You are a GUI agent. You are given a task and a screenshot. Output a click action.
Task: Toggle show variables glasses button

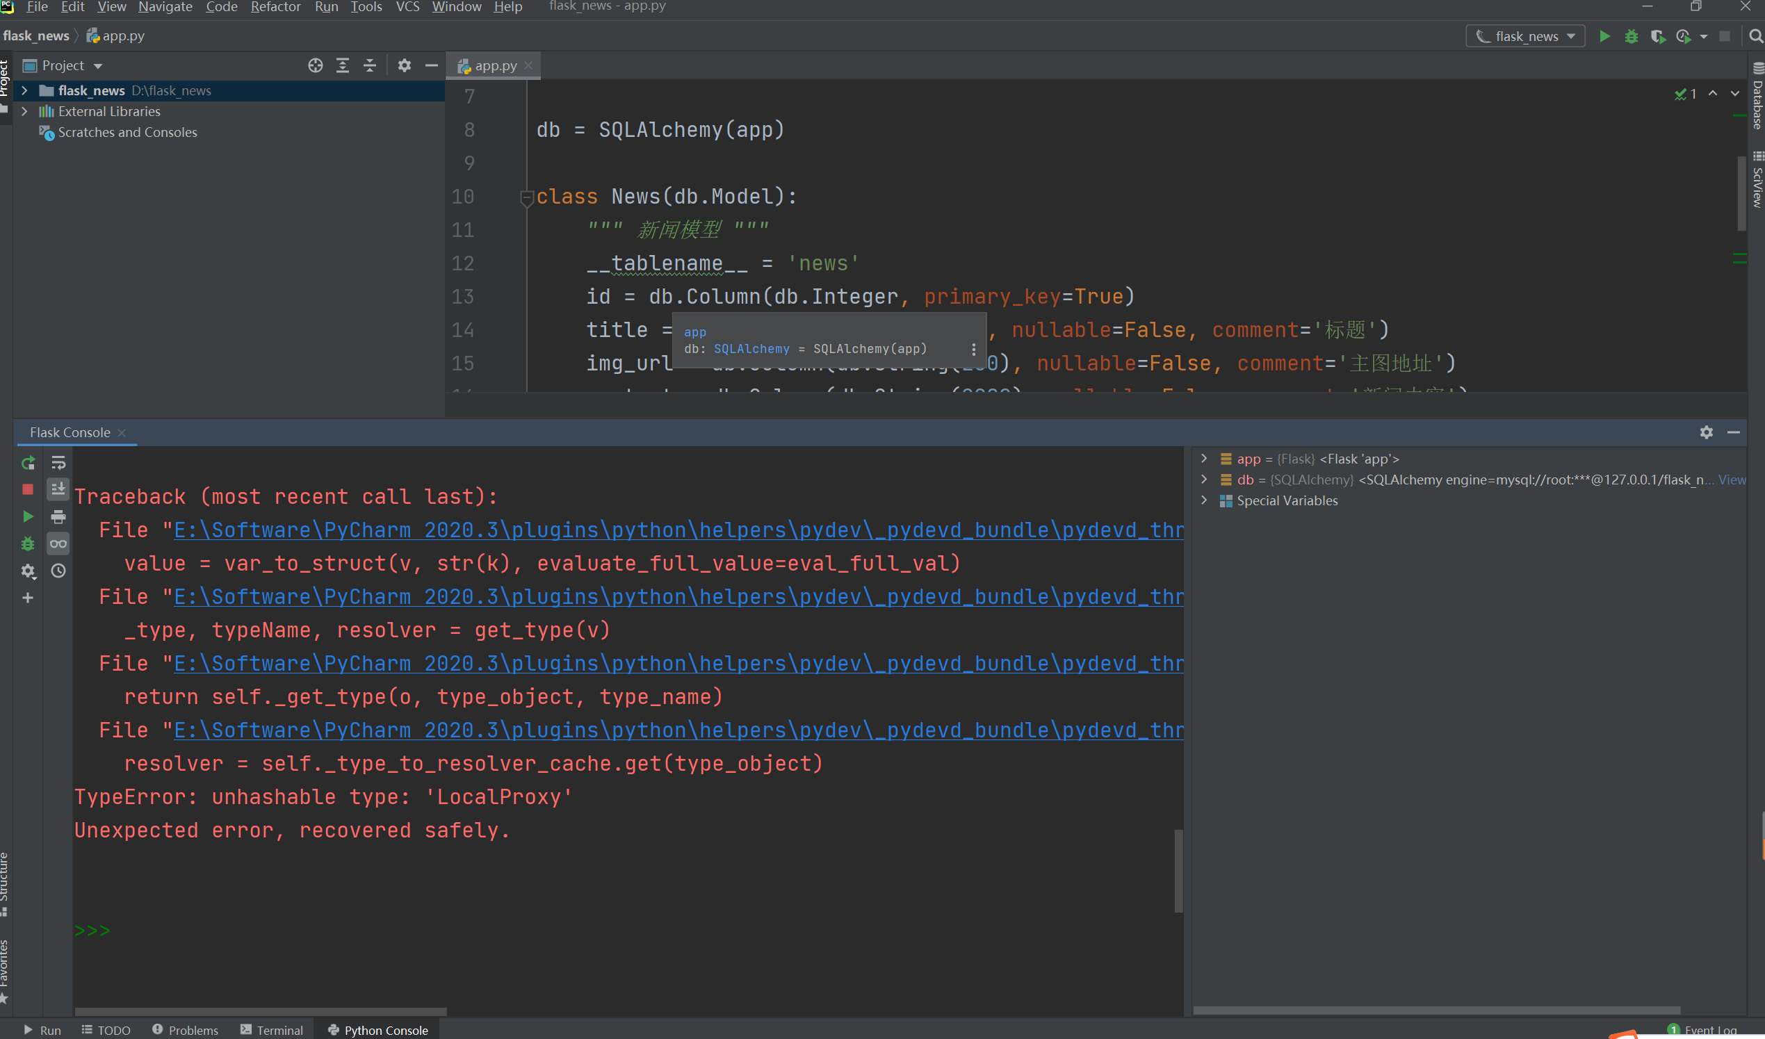[x=58, y=543]
